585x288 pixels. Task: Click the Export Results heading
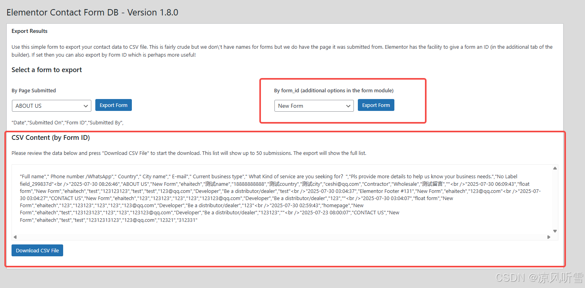(x=29, y=31)
